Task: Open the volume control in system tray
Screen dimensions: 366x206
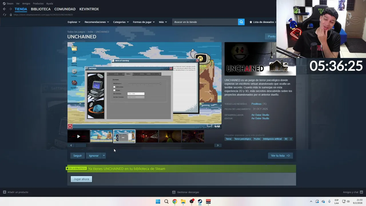Action: coord(348,201)
